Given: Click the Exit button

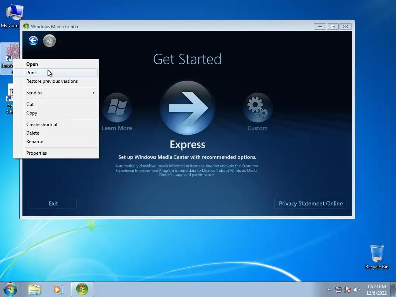Looking at the screenshot, I should 53,203.
